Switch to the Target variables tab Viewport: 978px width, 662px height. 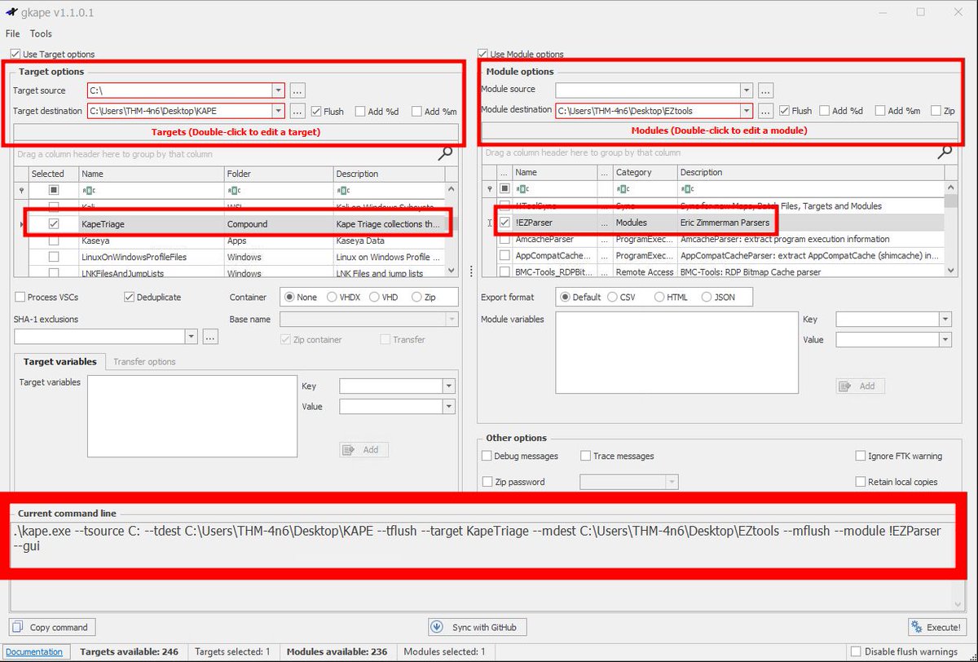pos(59,361)
